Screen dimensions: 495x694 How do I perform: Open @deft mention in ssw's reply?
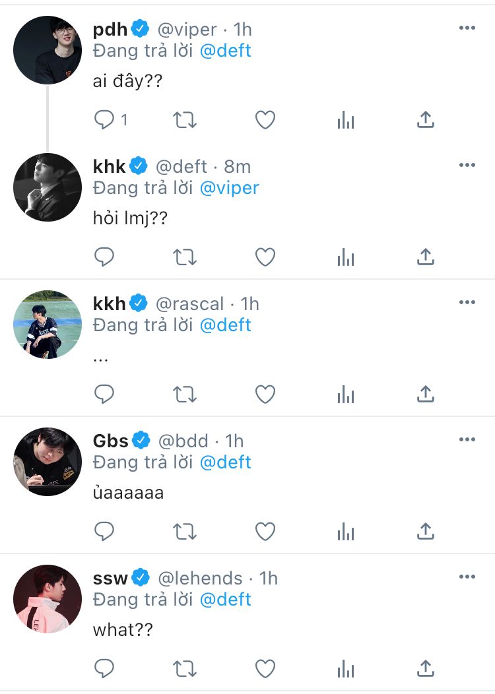coord(226,600)
